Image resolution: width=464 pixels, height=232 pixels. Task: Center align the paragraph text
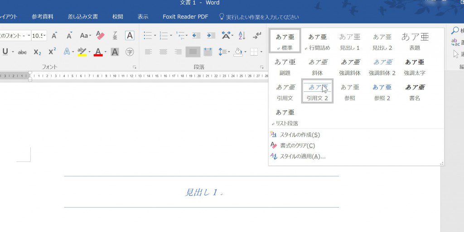[x=163, y=52]
